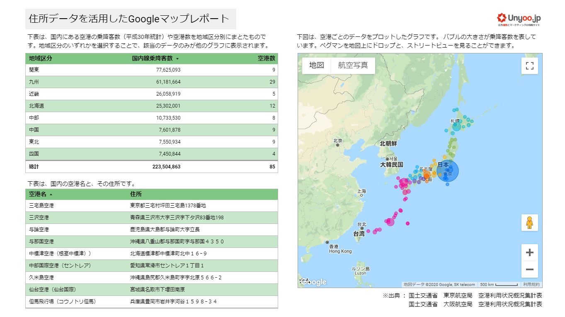The width and height of the screenshot is (565, 317).
Task: Filter by the 四国 region row
Action: (152, 154)
